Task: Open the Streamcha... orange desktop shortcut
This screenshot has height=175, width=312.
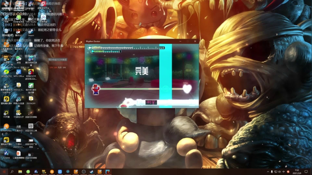Action: tap(6, 128)
